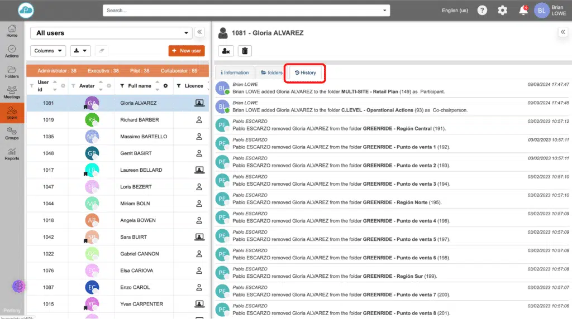Screen dimensions: 572x319
Task: Expand the All users dropdown
Action: pyautogui.click(x=111, y=33)
